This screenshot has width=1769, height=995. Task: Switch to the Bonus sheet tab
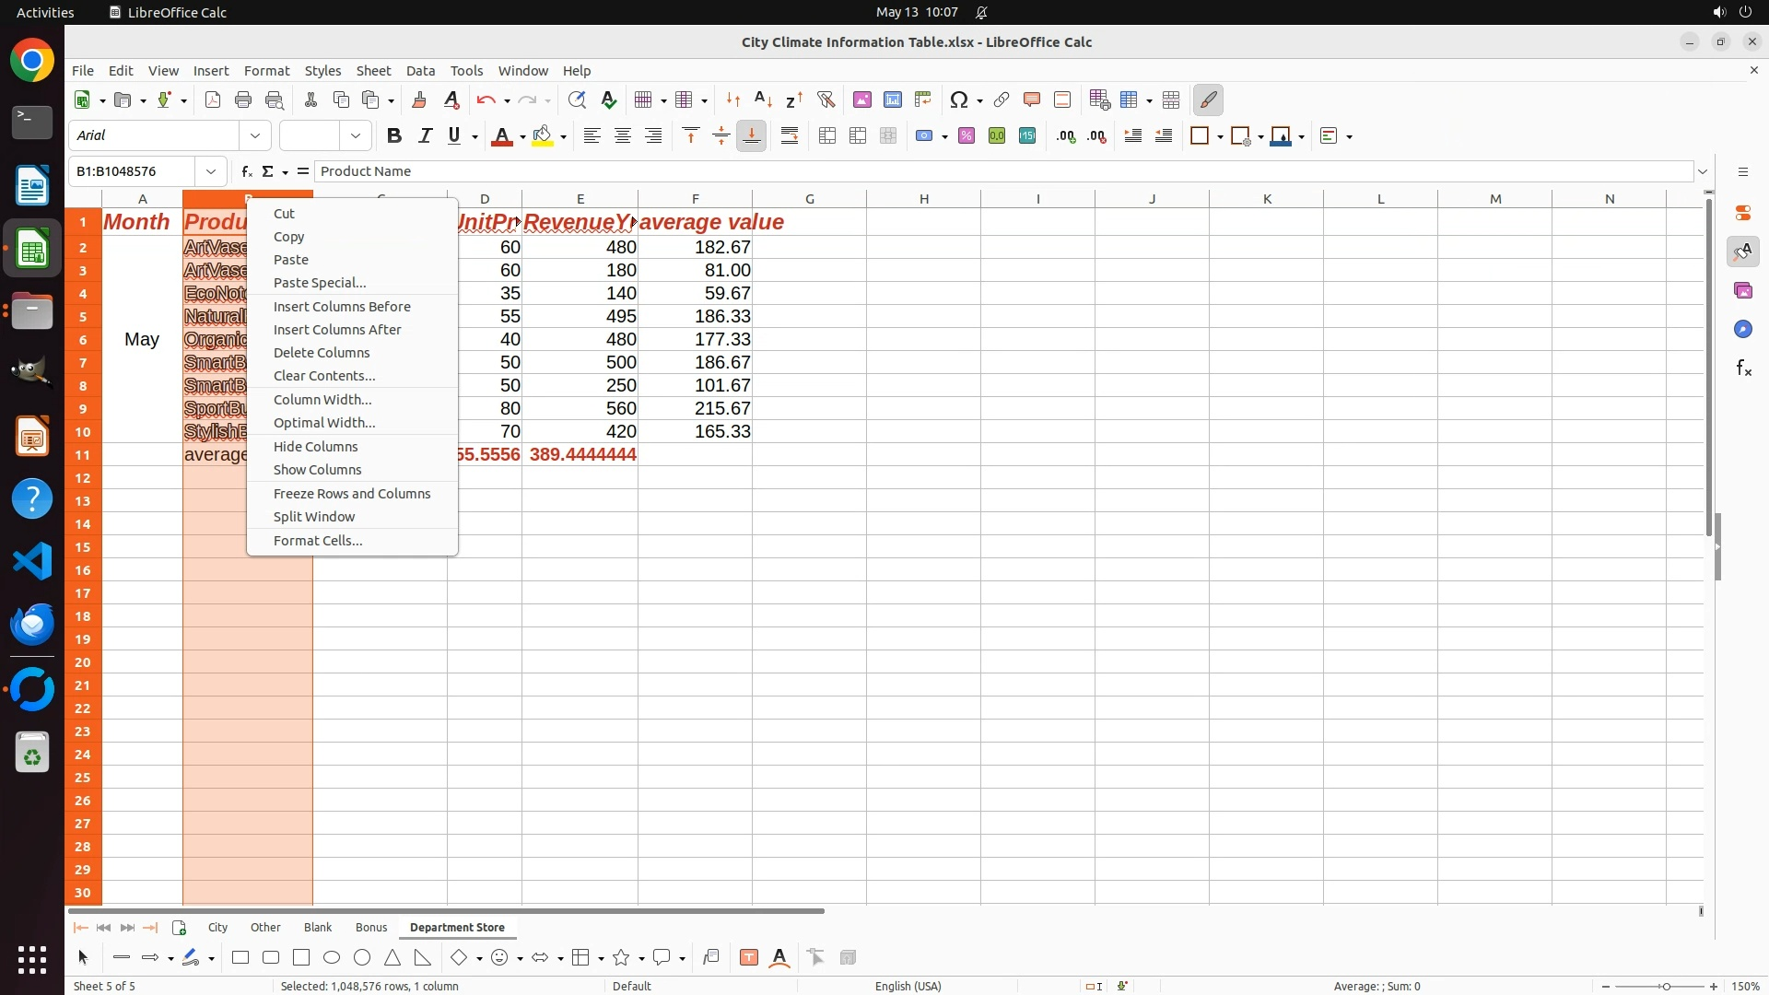(371, 927)
